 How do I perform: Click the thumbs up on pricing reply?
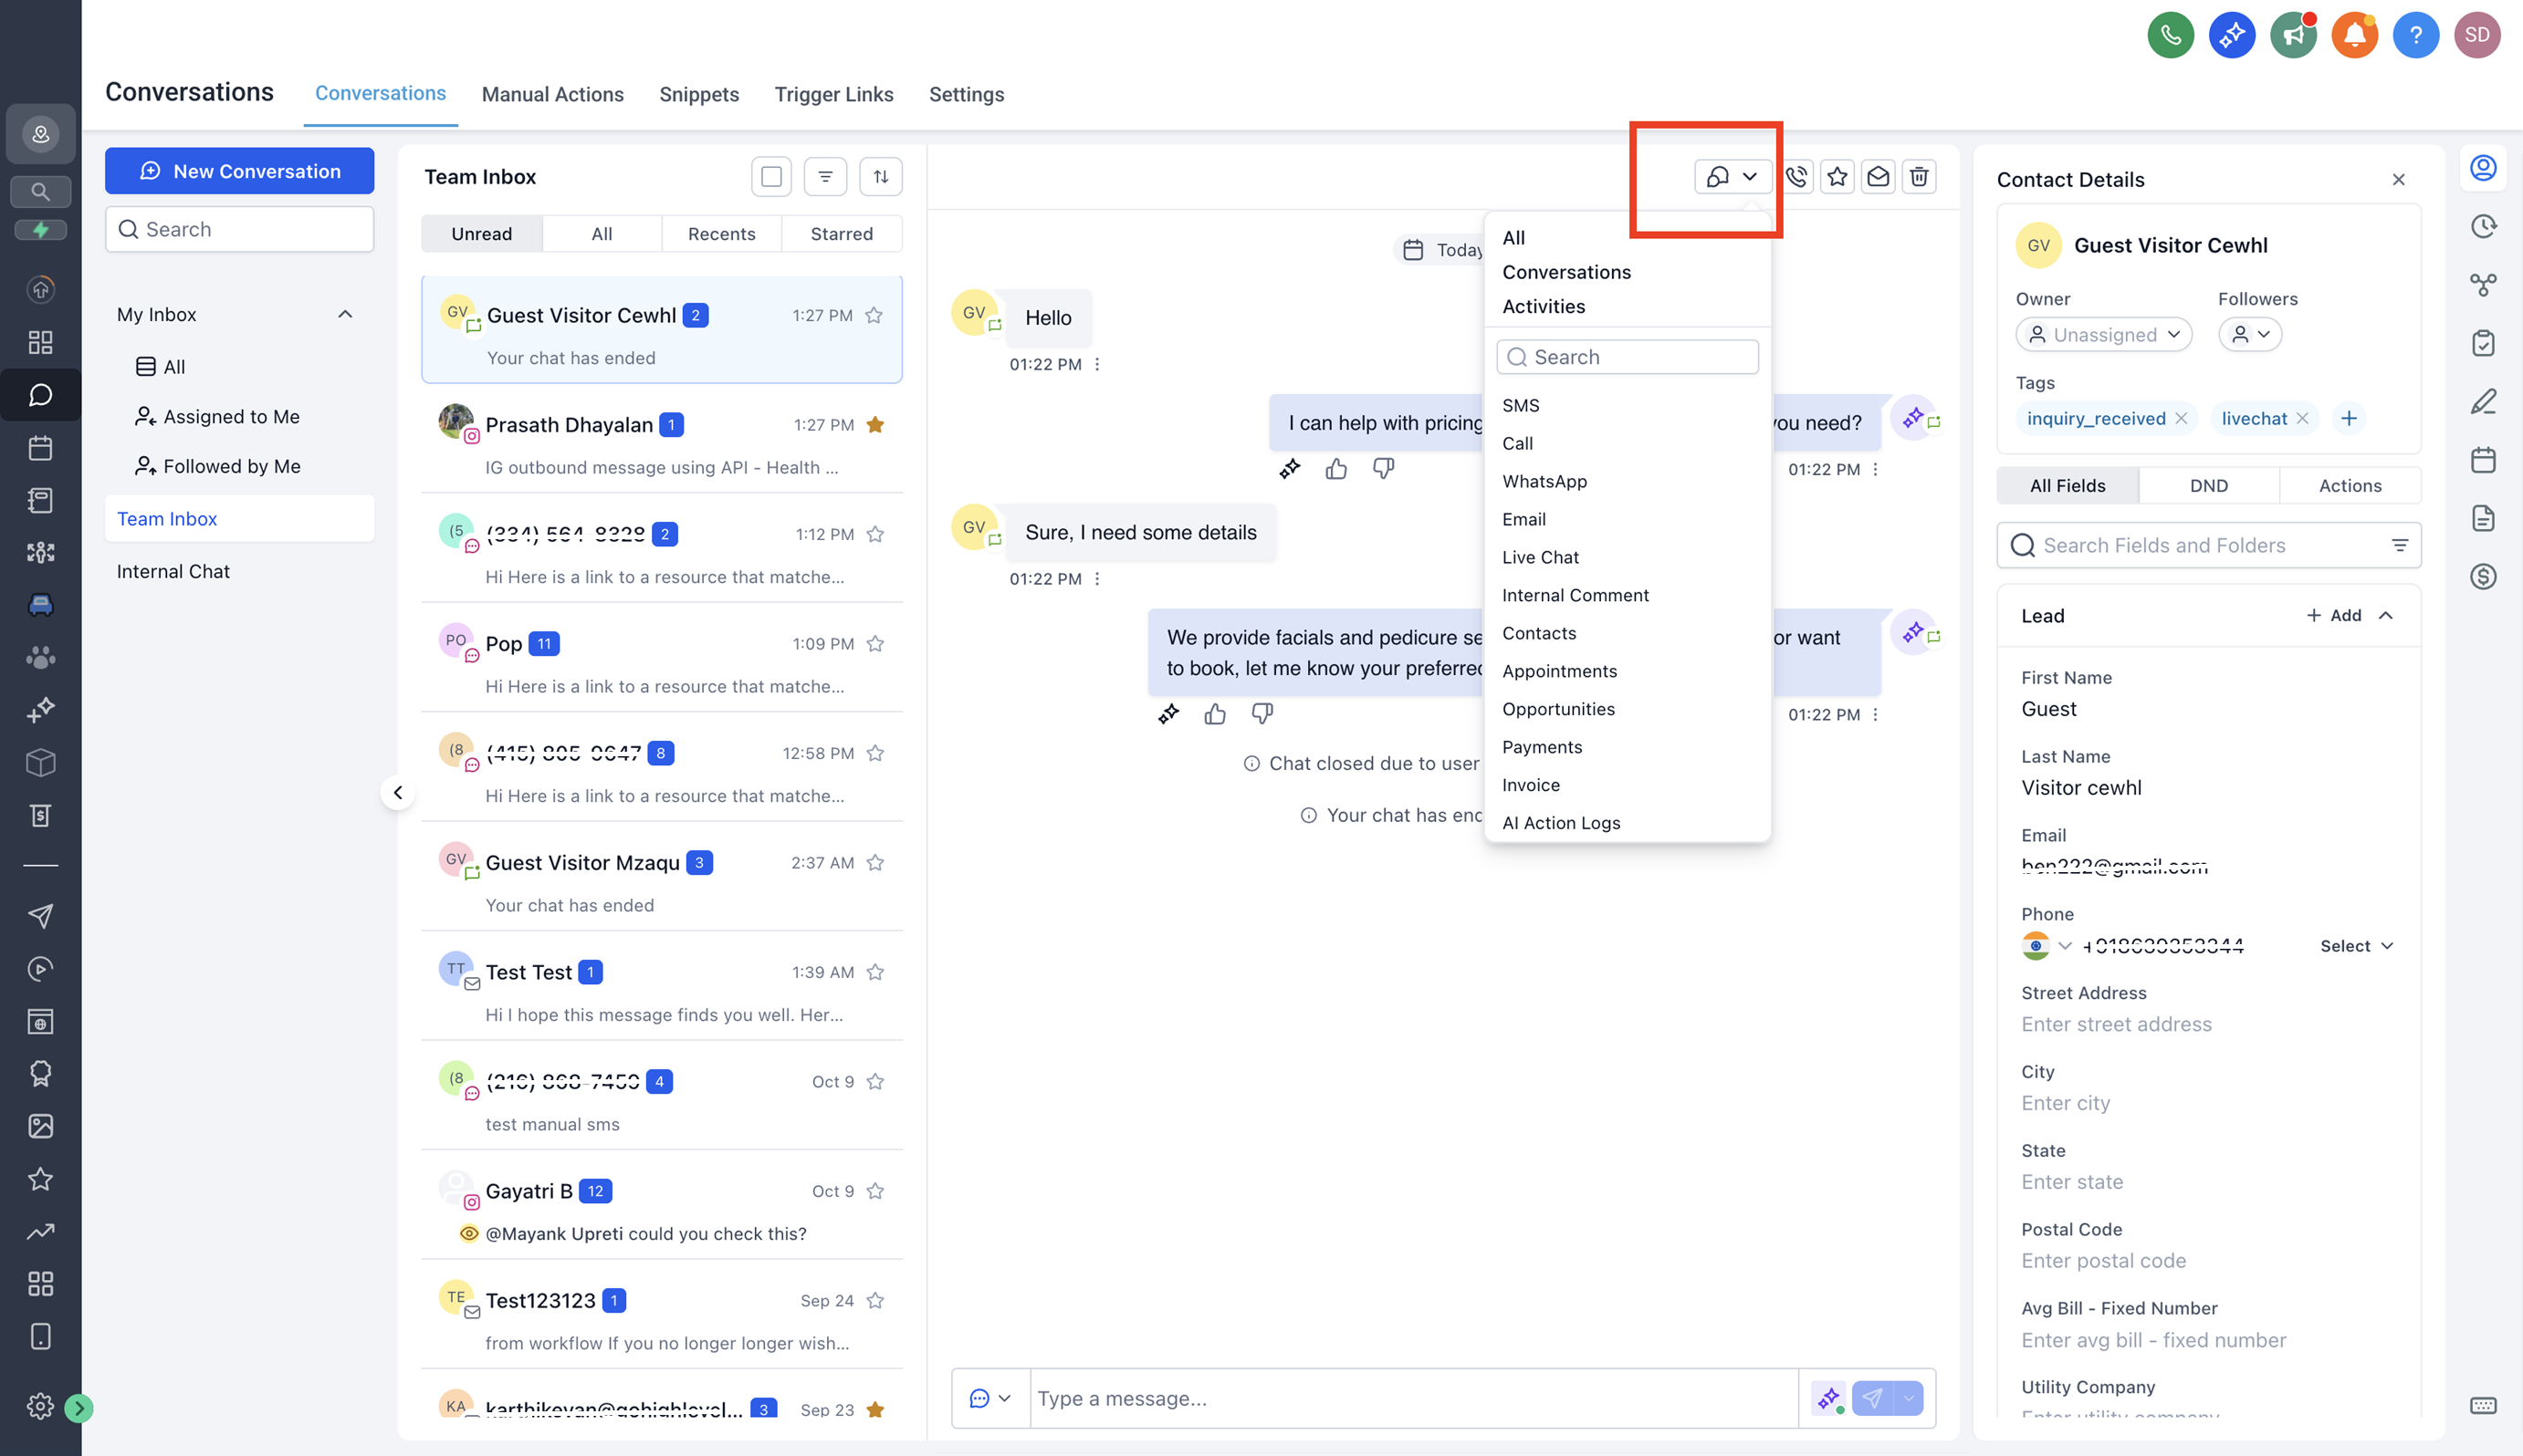(x=1335, y=468)
